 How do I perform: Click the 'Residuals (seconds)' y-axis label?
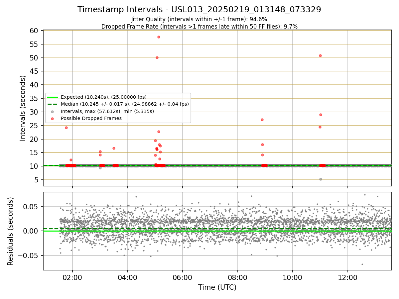11,231
